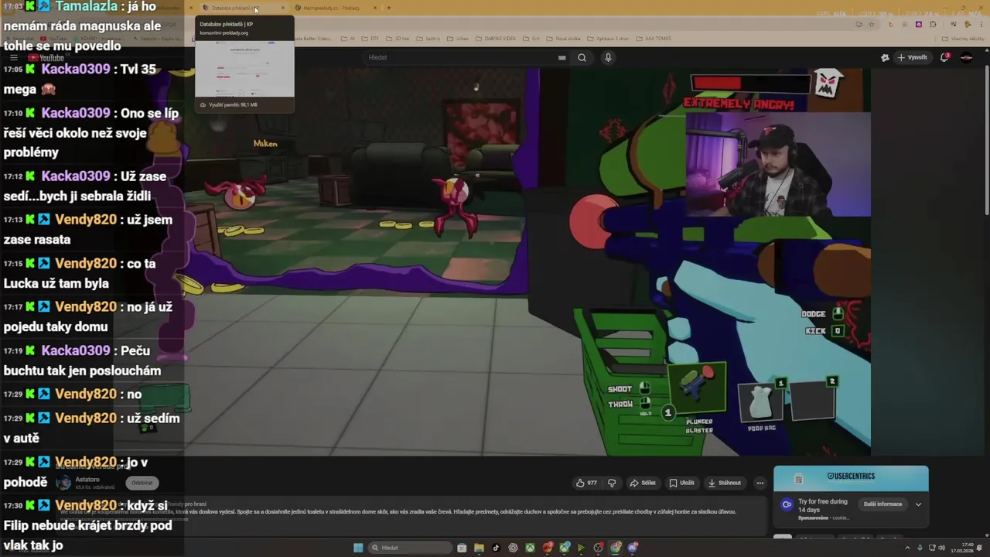Image resolution: width=990 pixels, height=557 pixels.
Task: Click the Usercentrics ad banner image
Action: coord(851,478)
